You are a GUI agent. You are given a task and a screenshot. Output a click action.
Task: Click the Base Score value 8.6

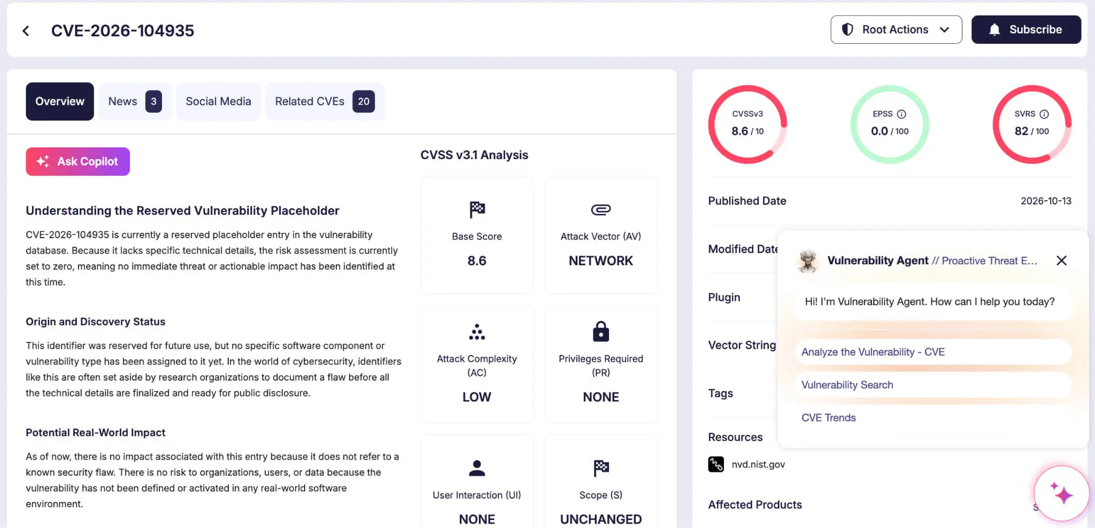coord(477,261)
